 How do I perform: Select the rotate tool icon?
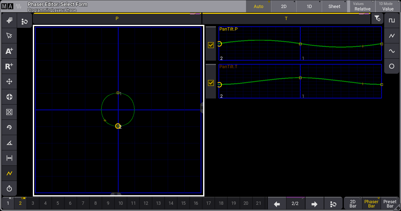pyautogui.click(x=9, y=127)
